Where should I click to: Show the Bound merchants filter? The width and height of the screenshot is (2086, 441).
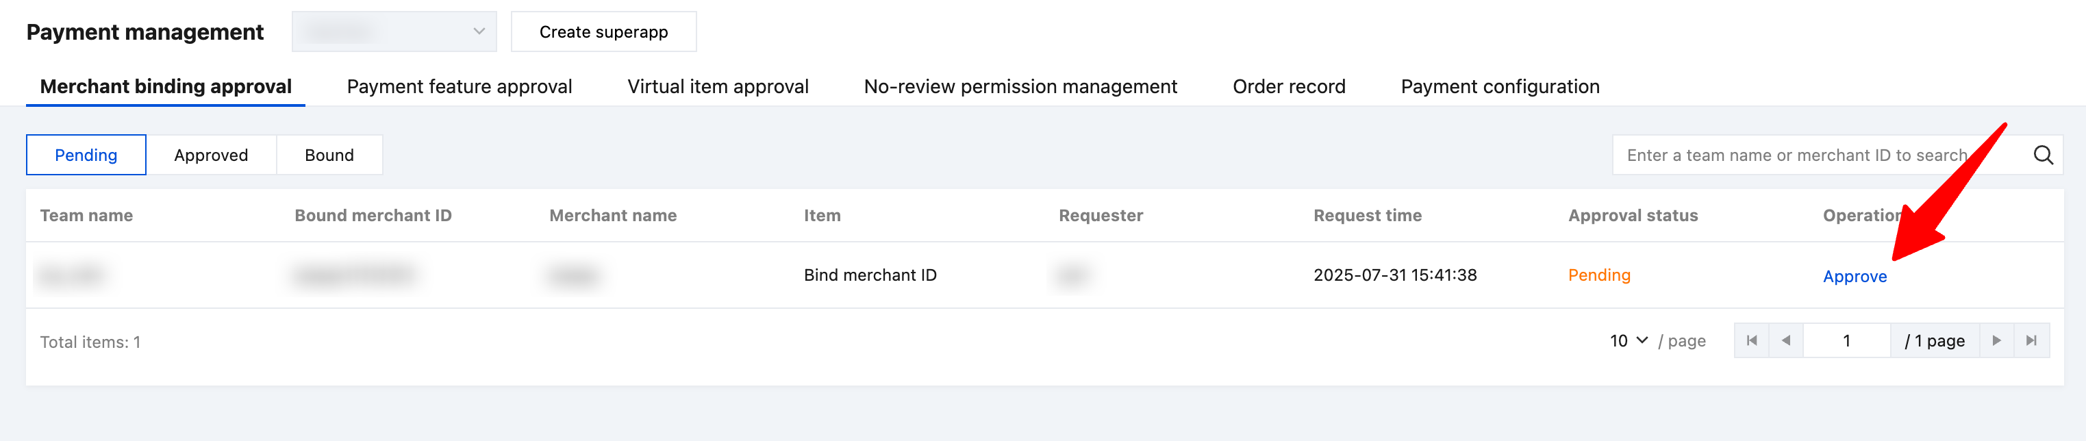click(x=329, y=155)
